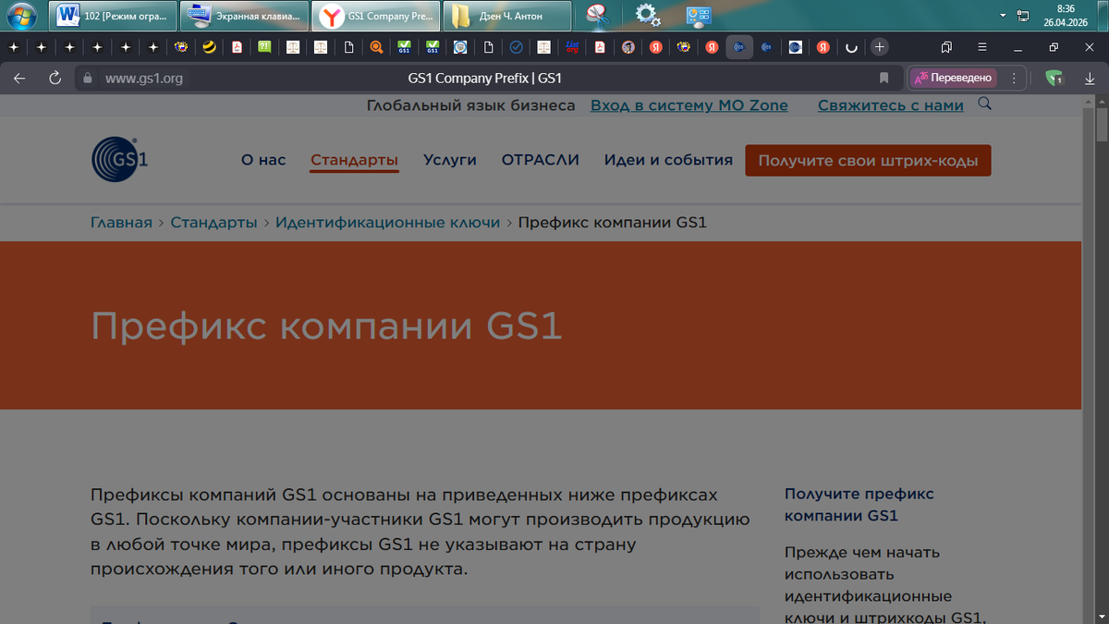Open the Yandex Browser hamburger menu
This screenshot has height=624, width=1109.
(981, 46)
